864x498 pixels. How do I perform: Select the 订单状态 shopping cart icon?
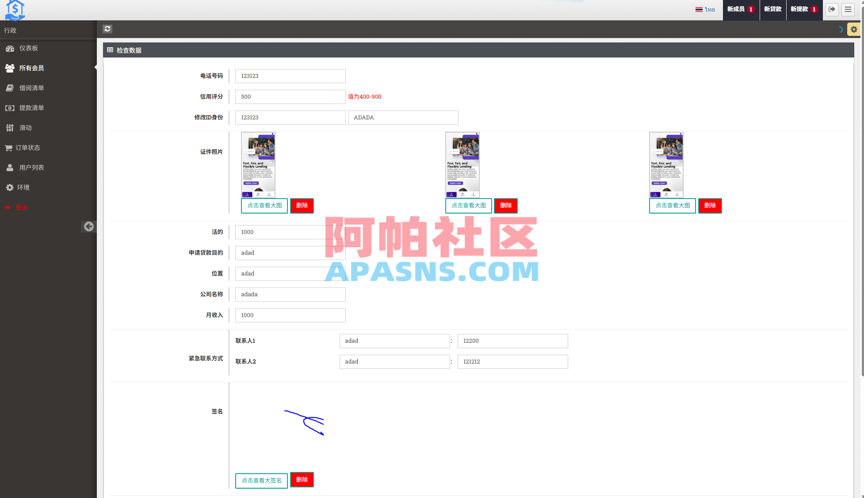pos(9,147)
